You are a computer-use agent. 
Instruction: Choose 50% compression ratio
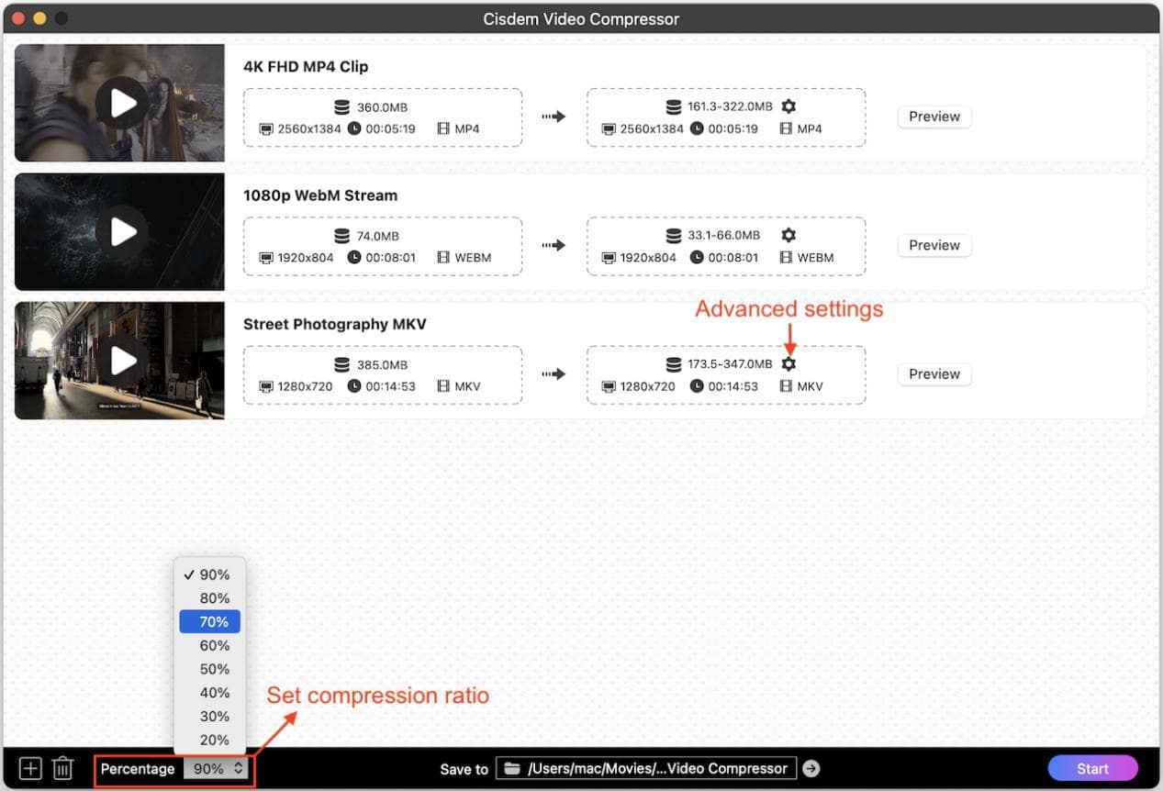pyautogui.click(x=210, y=669)
